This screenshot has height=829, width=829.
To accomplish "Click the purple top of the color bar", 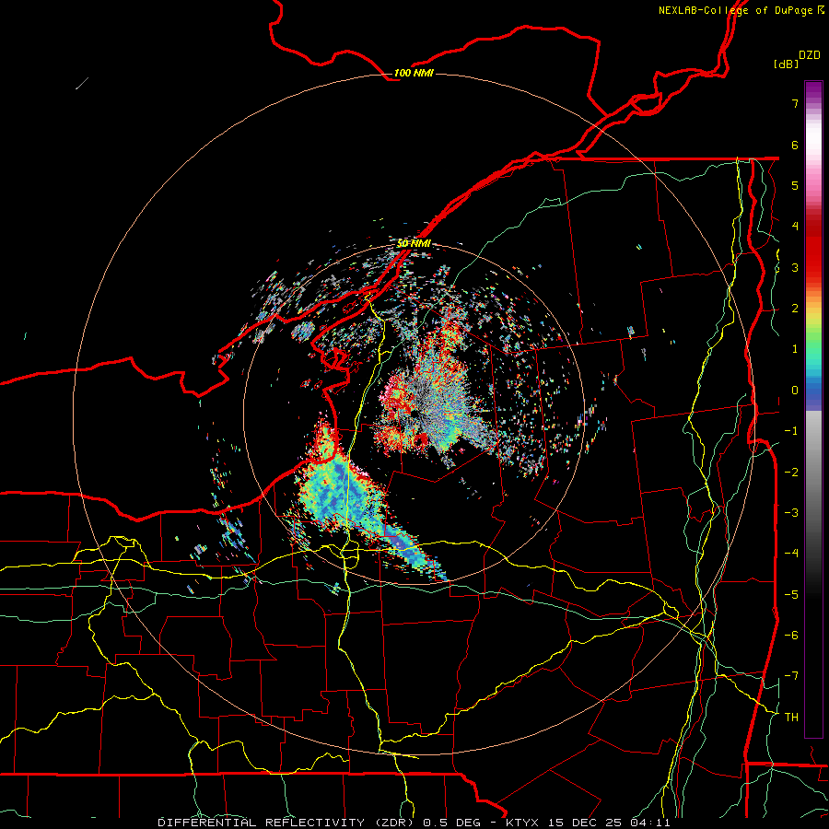I will (813, 90).
